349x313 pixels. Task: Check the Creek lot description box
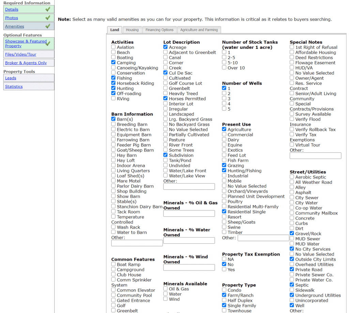[166, 68]
